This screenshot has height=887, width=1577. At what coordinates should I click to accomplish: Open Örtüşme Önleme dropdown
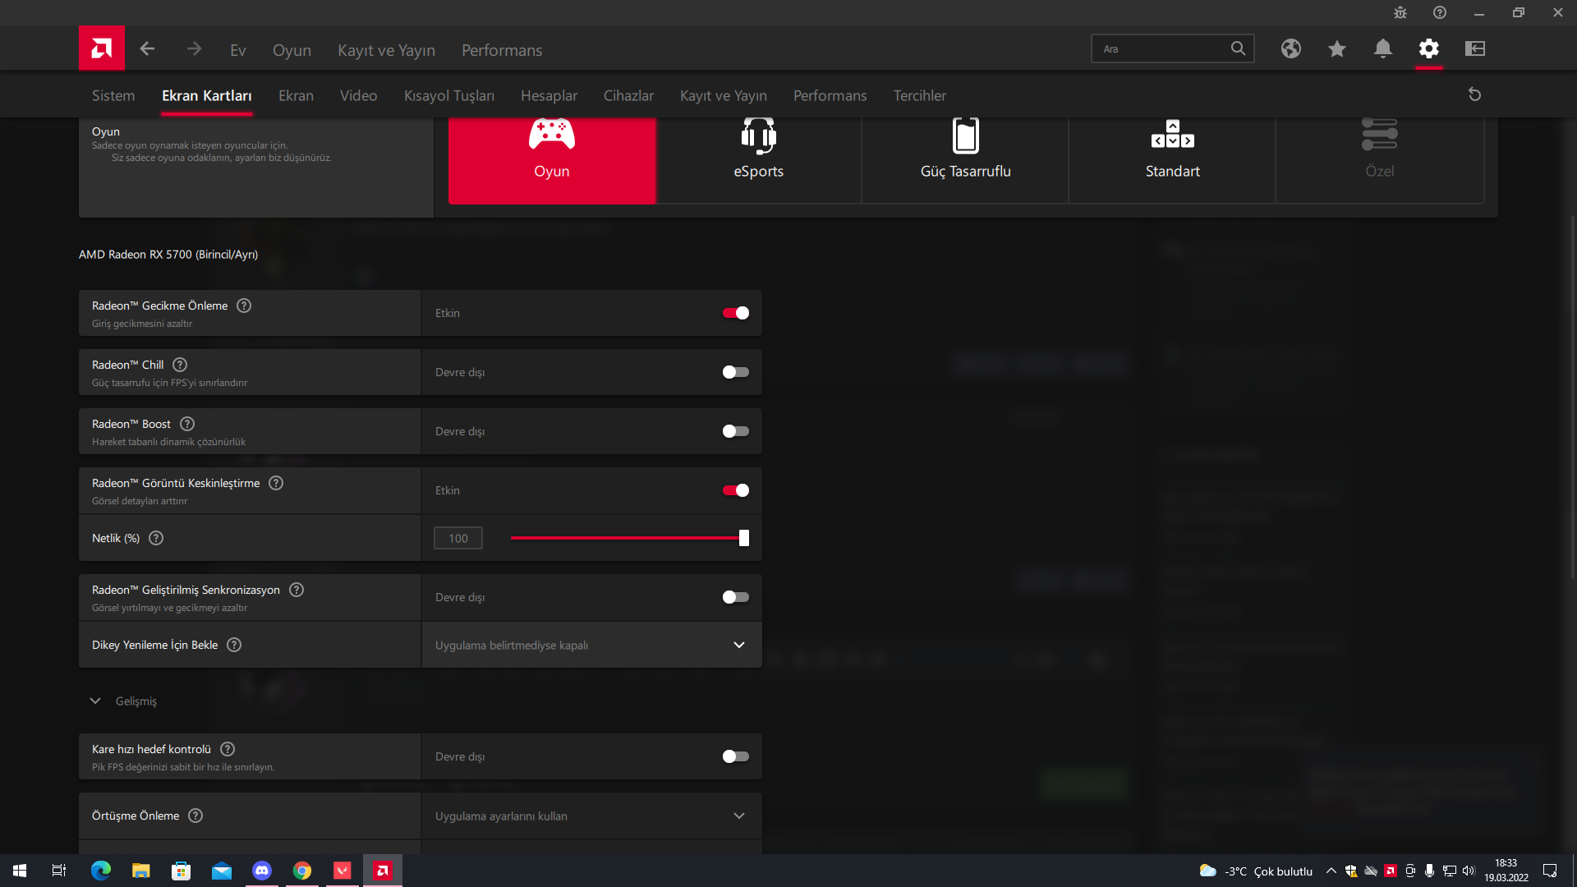591,816
